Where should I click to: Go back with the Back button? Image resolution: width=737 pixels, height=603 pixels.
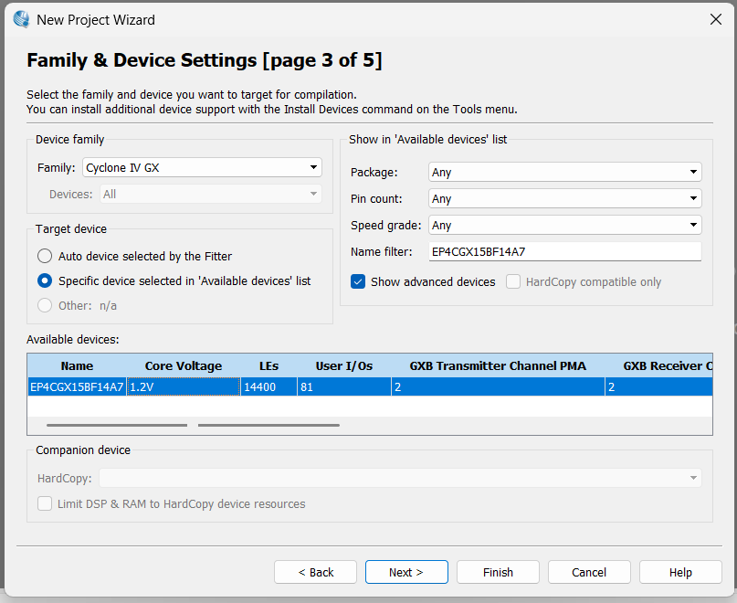click(x=315, y=572)
